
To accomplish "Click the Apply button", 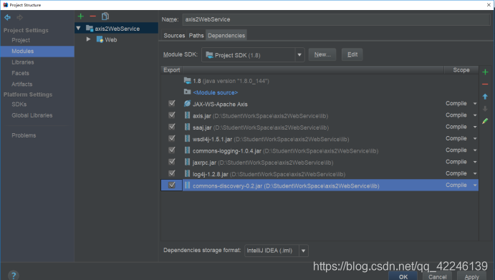I will pyautogui.click(x=472, y=276).
